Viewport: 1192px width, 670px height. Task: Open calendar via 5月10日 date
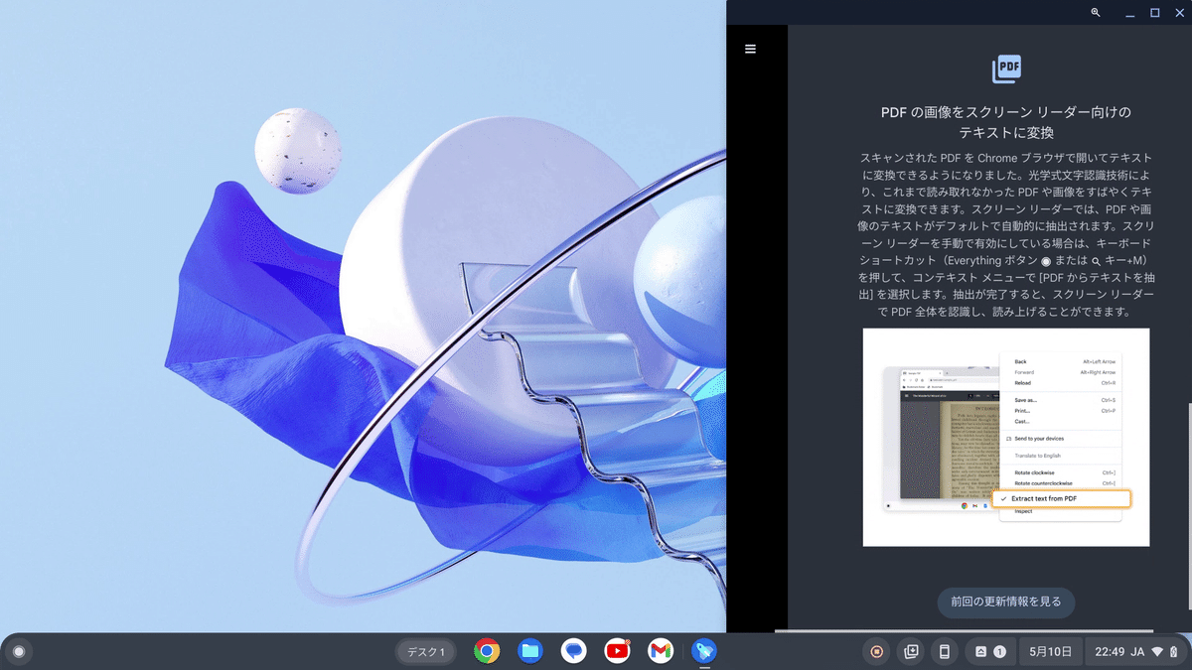pyautogui.click(x=1050, y=652)
